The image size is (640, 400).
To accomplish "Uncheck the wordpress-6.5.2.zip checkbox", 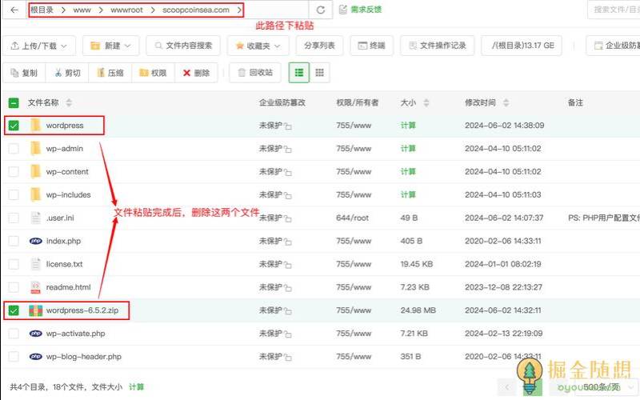I will 14,310.
